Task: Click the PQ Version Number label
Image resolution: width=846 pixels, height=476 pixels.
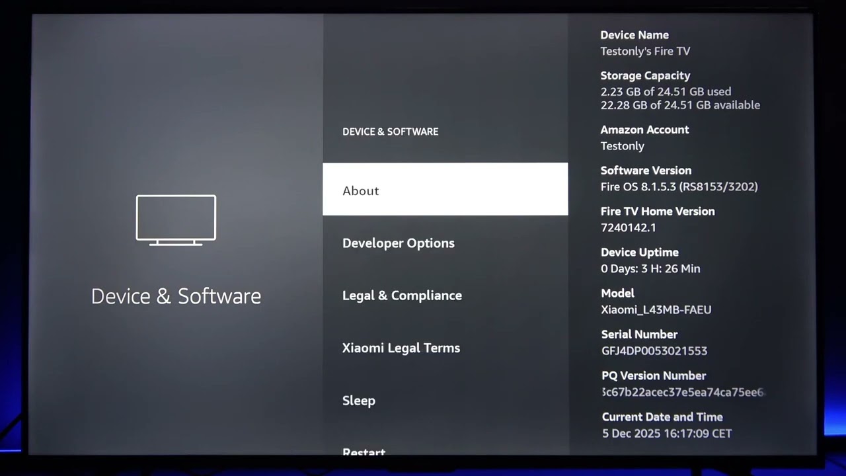Action: [x=654, y=376]
